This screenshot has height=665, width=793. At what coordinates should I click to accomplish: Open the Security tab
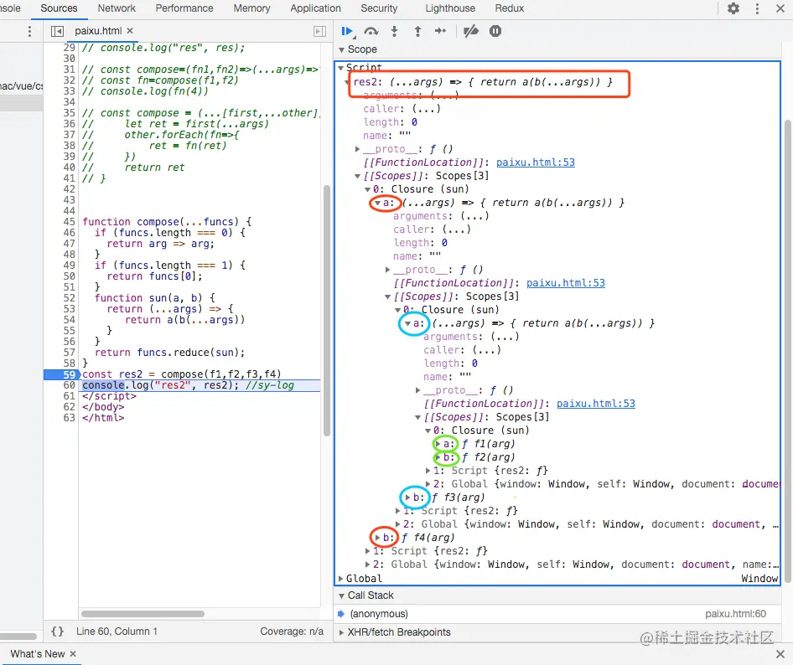[379, 8]
